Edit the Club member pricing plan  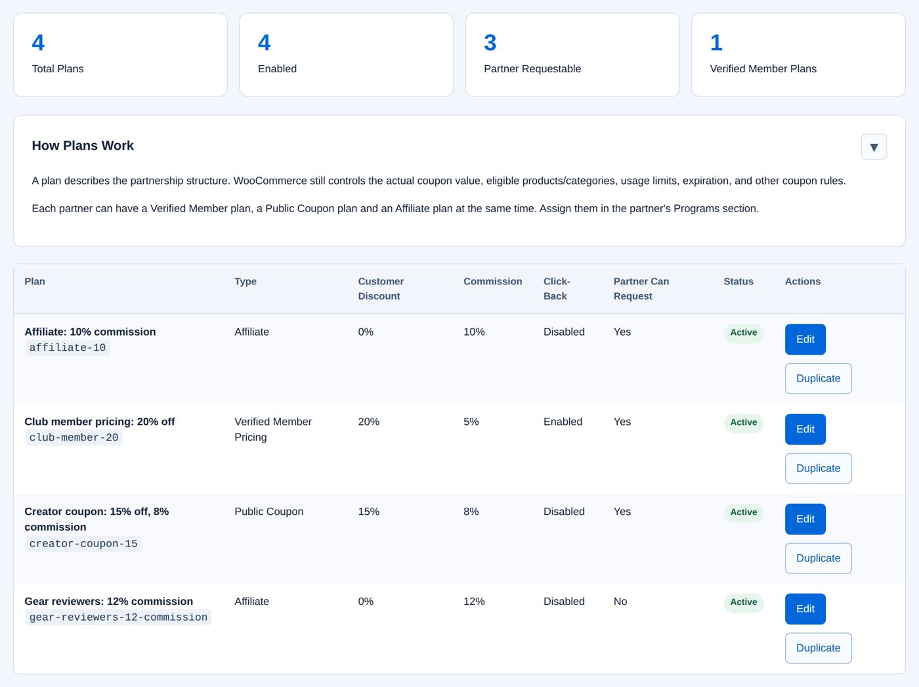(x=805, y=429)
